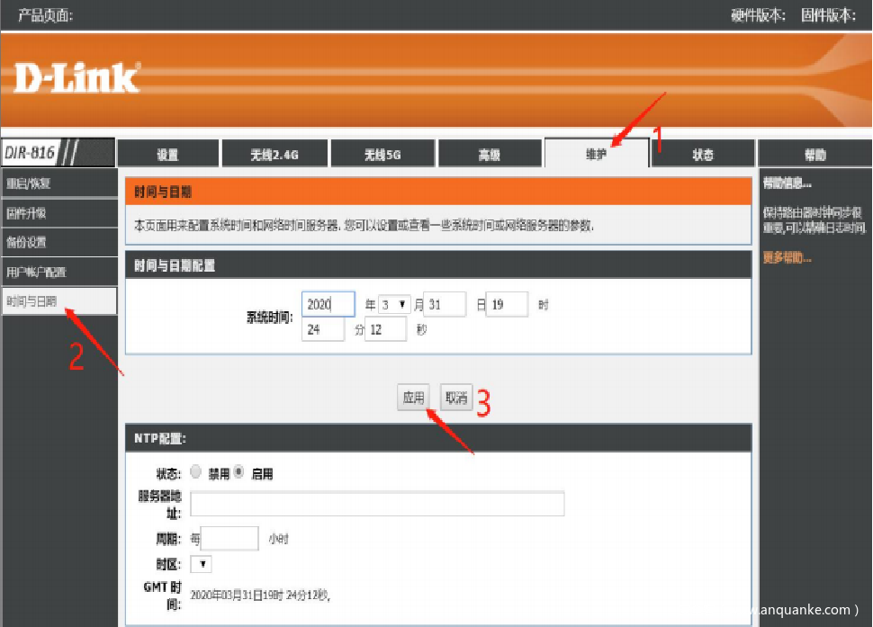Switch to the 无线5G tab
The width and height of the screenshot is (873, 627).
[382, 155]
